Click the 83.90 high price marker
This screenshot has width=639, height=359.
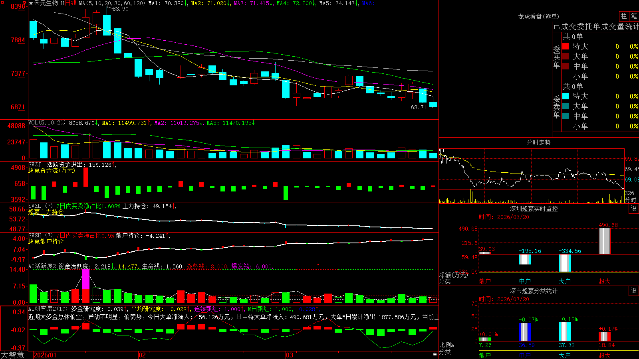tap(121, 9)
